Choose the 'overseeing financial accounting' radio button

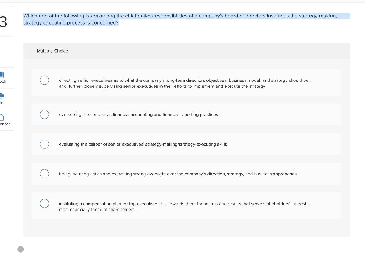[x=44, y=114]
